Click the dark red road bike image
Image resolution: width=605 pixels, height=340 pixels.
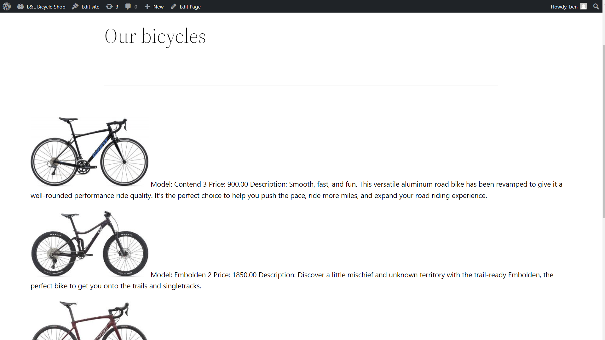click(x=89, y=321)
